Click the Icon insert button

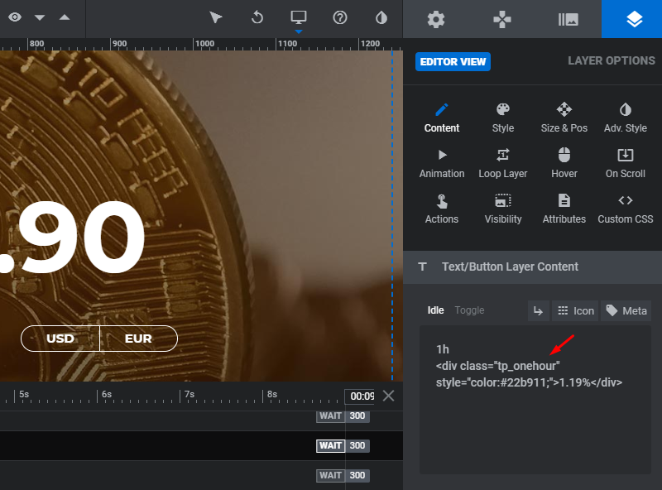click(x=575, y=311)
